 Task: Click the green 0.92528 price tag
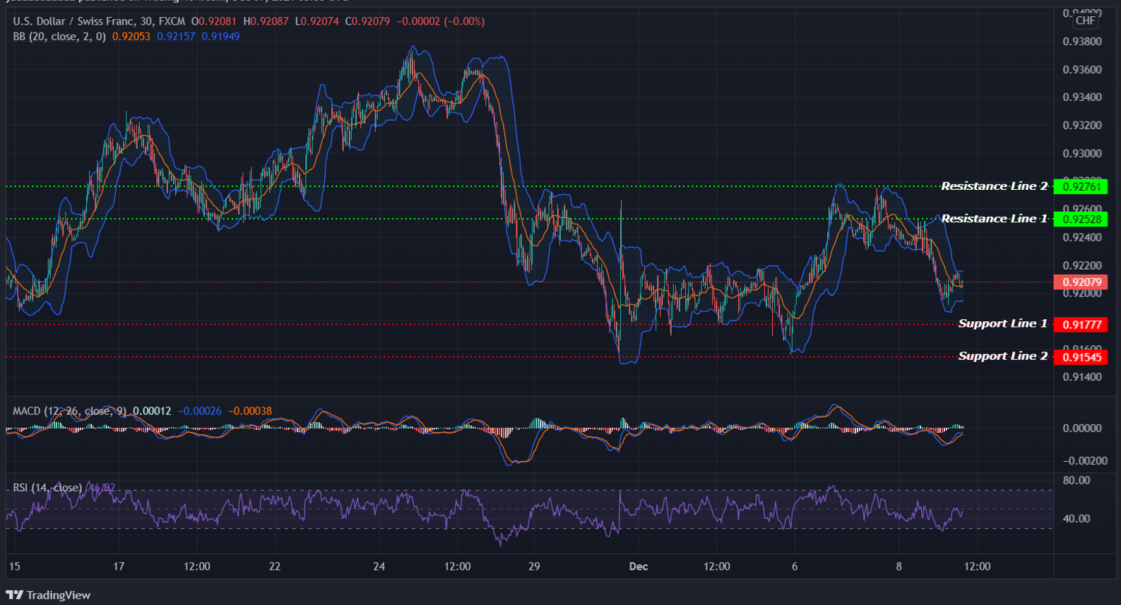pos(1081,220)
